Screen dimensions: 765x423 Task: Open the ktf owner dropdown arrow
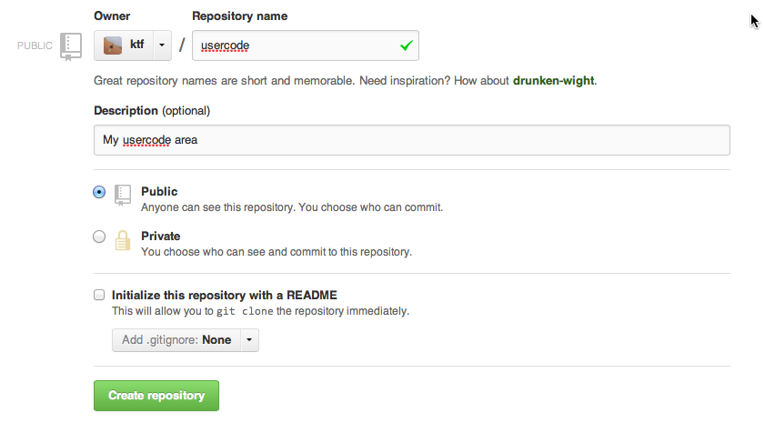[162, 45]
